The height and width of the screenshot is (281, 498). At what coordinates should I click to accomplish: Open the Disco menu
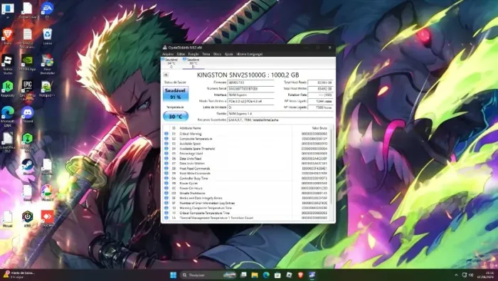[217, 54]
